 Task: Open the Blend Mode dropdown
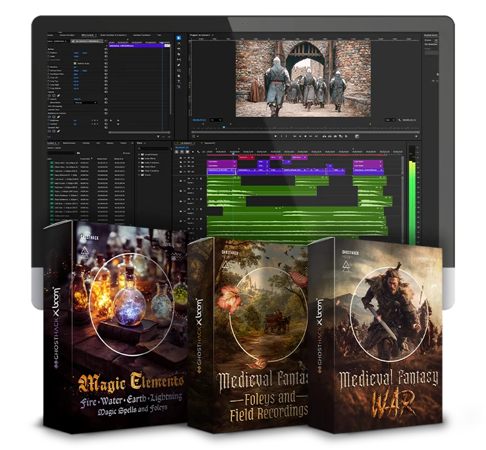[86, 102]
